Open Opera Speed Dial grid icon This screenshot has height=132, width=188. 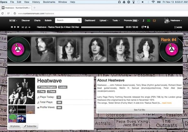pos(8,14)
